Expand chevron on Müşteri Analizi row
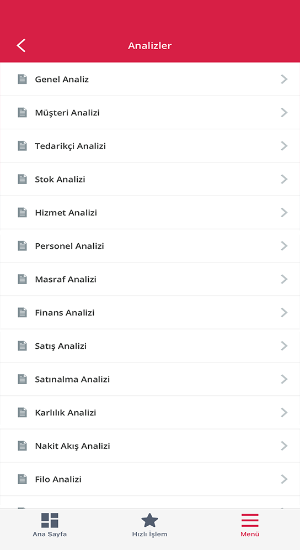 click(284, 113)
